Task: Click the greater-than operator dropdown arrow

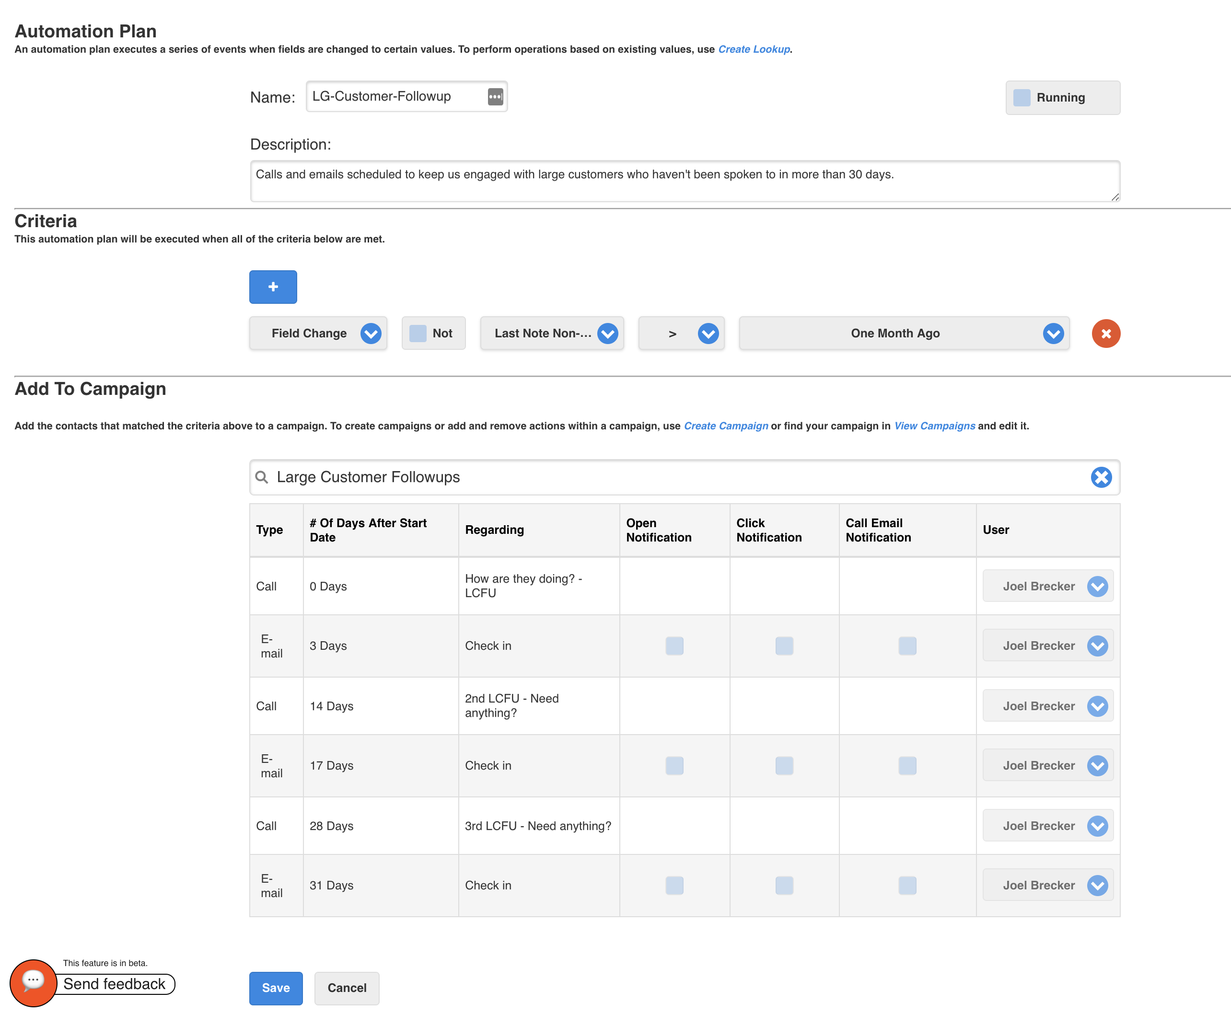Action: (x=708, y=333)
